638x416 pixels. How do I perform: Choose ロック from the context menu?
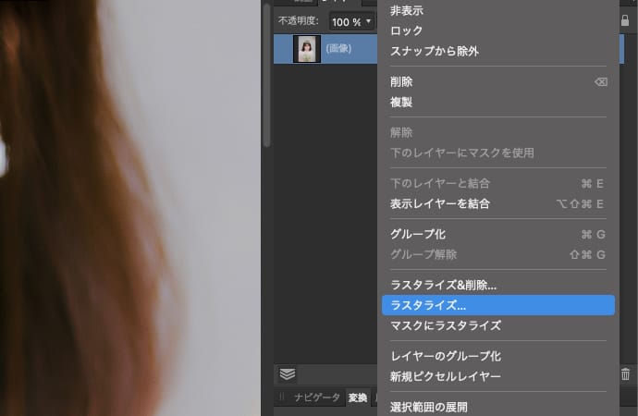pos(407,31)
